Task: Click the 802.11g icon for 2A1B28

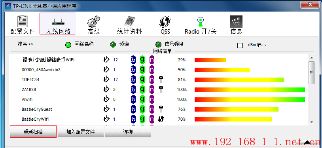Action: point(142,89)
